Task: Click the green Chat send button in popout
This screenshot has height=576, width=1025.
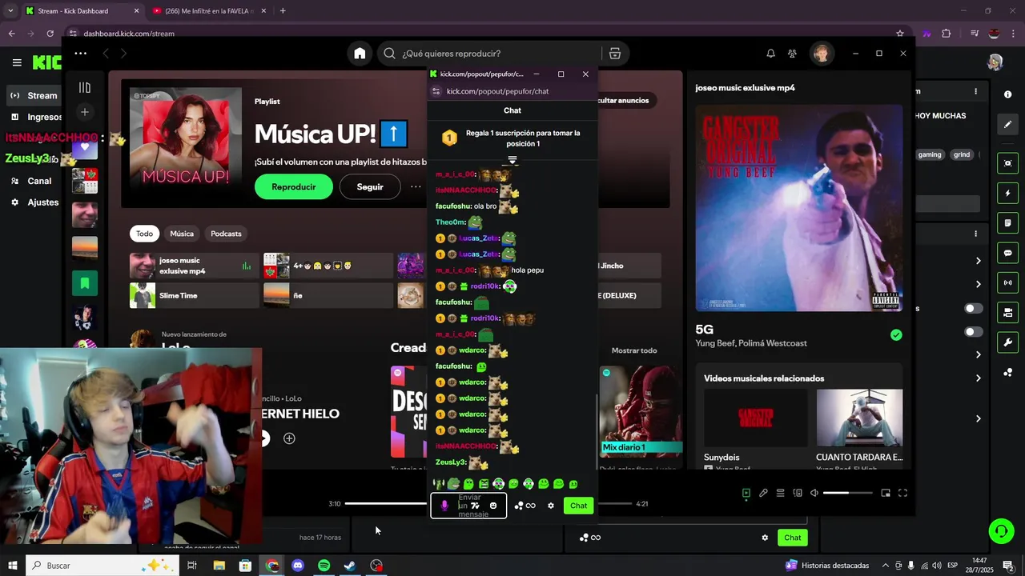Action: [x=579, y=506]
